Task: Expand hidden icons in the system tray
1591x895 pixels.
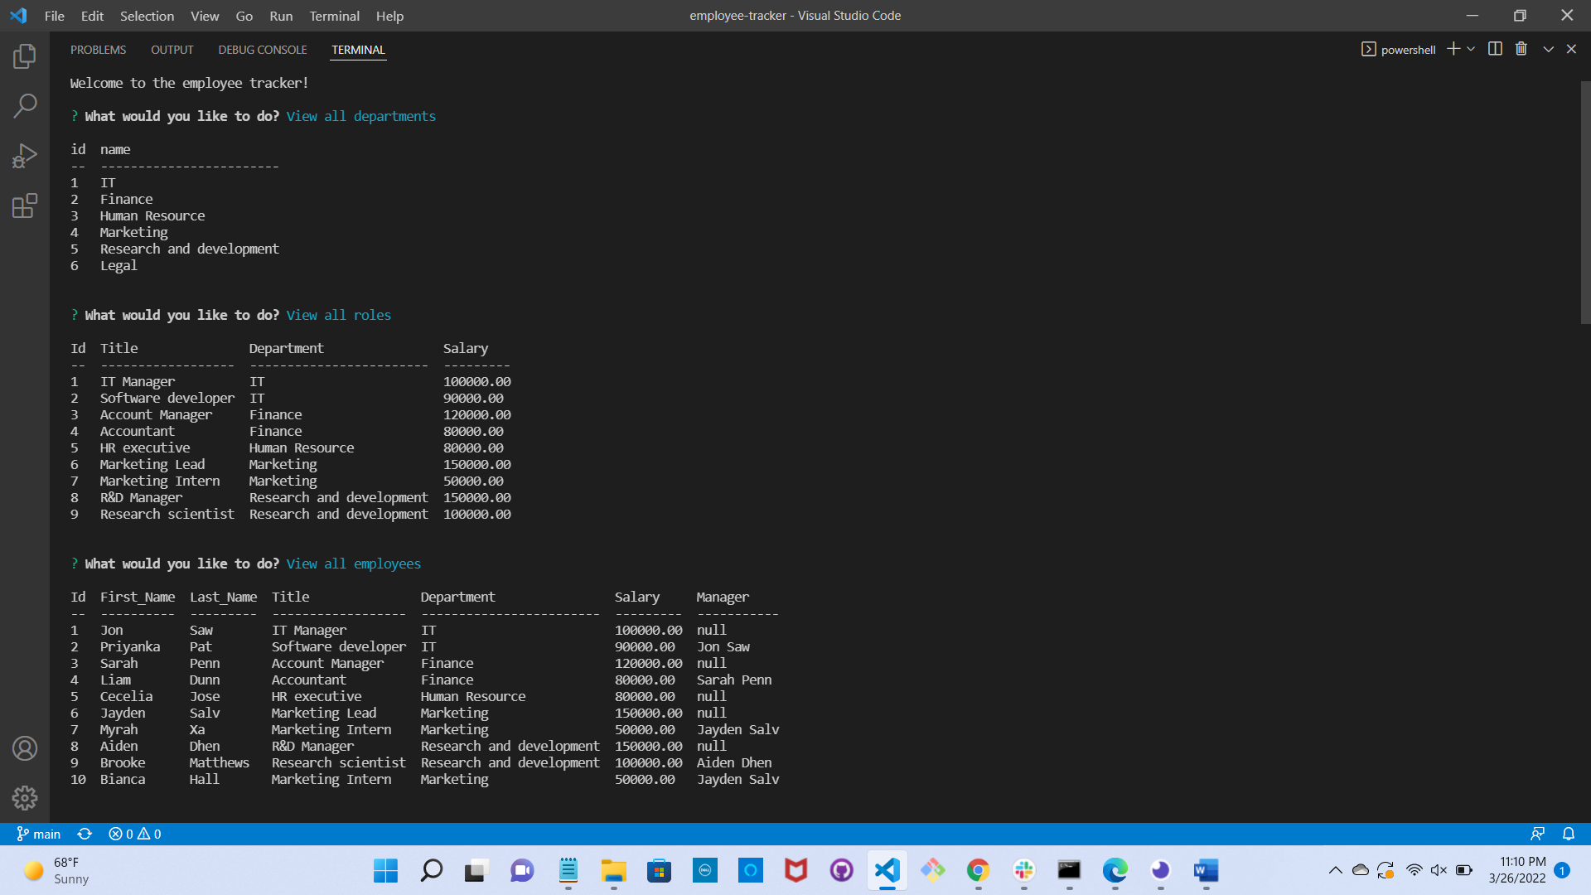Action: [x=1336, y=870]
